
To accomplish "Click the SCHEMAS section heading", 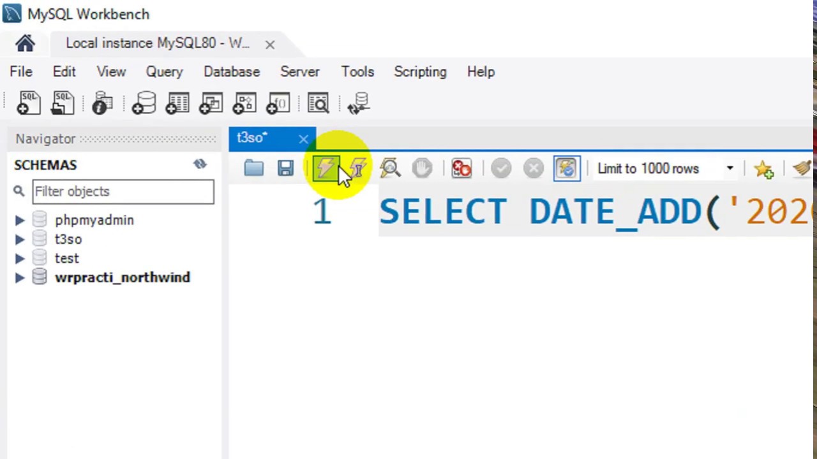I will (x=45, y=165).
